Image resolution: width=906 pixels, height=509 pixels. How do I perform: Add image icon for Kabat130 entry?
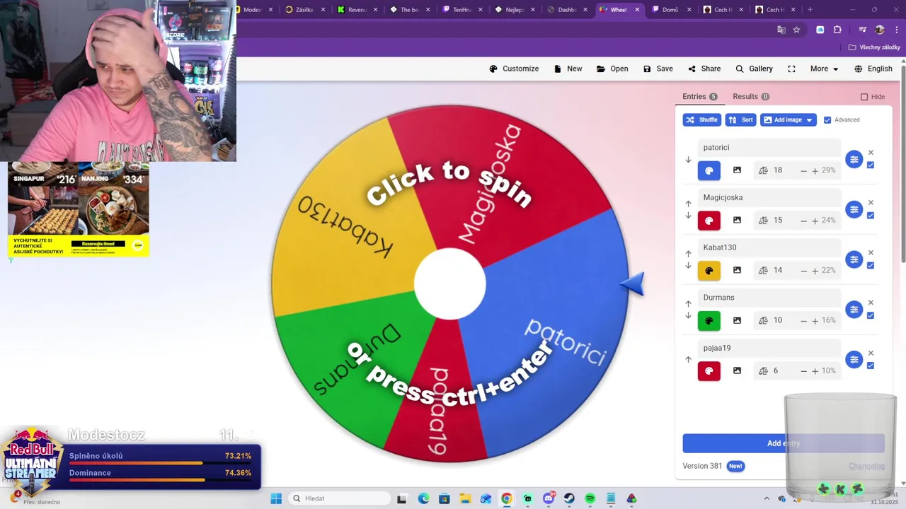click(x=737, y=271)
